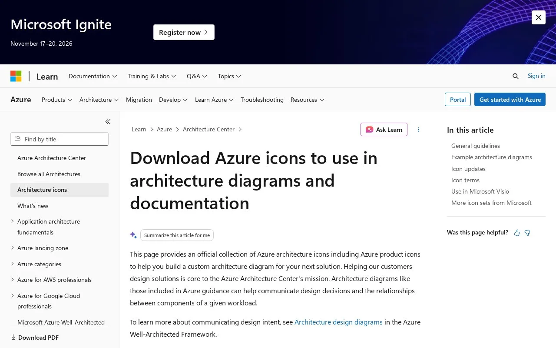Give a thumbs down for page helpful
This screenshot has height=348, width=556.
527,233
